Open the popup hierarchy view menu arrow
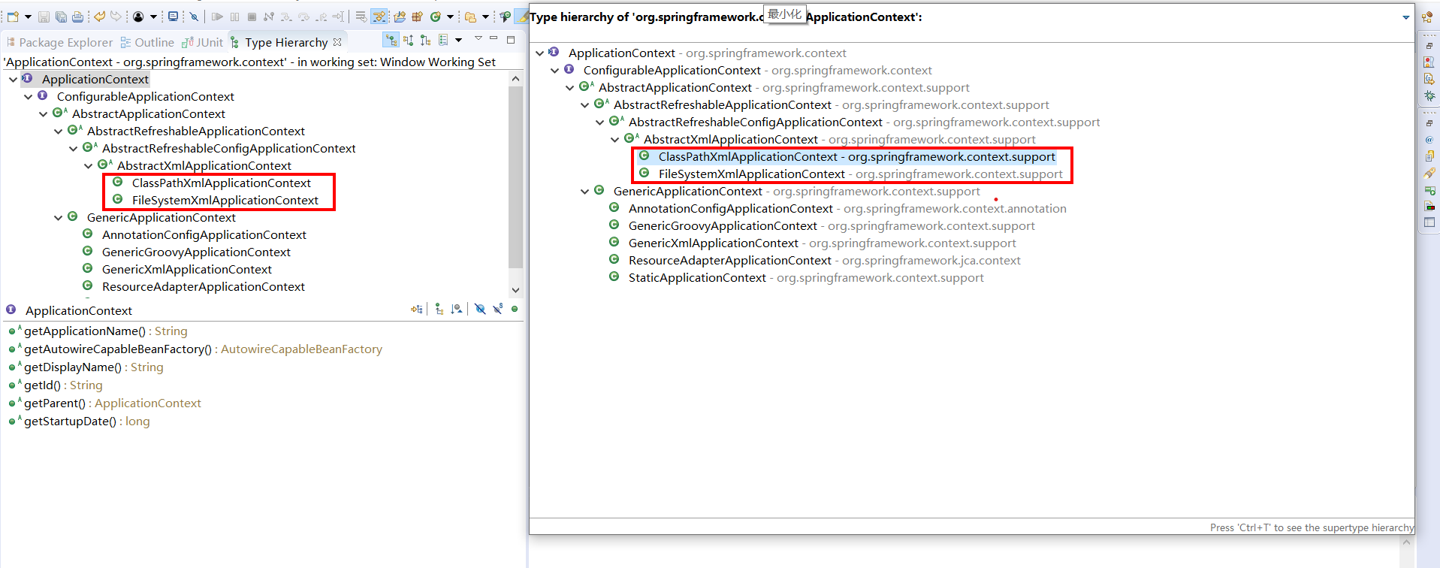 [1405, 17]
